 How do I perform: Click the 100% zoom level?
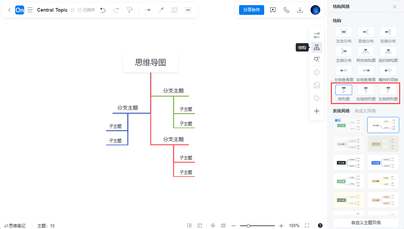click(x=294, y=226)
